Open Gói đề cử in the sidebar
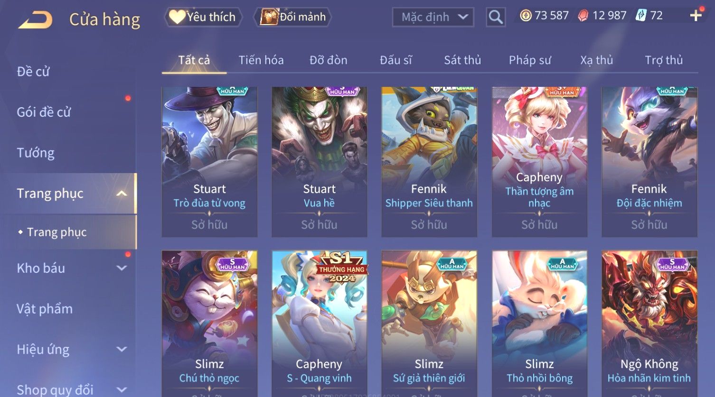This screenshot has height=397, width=715. coord(44,112)
